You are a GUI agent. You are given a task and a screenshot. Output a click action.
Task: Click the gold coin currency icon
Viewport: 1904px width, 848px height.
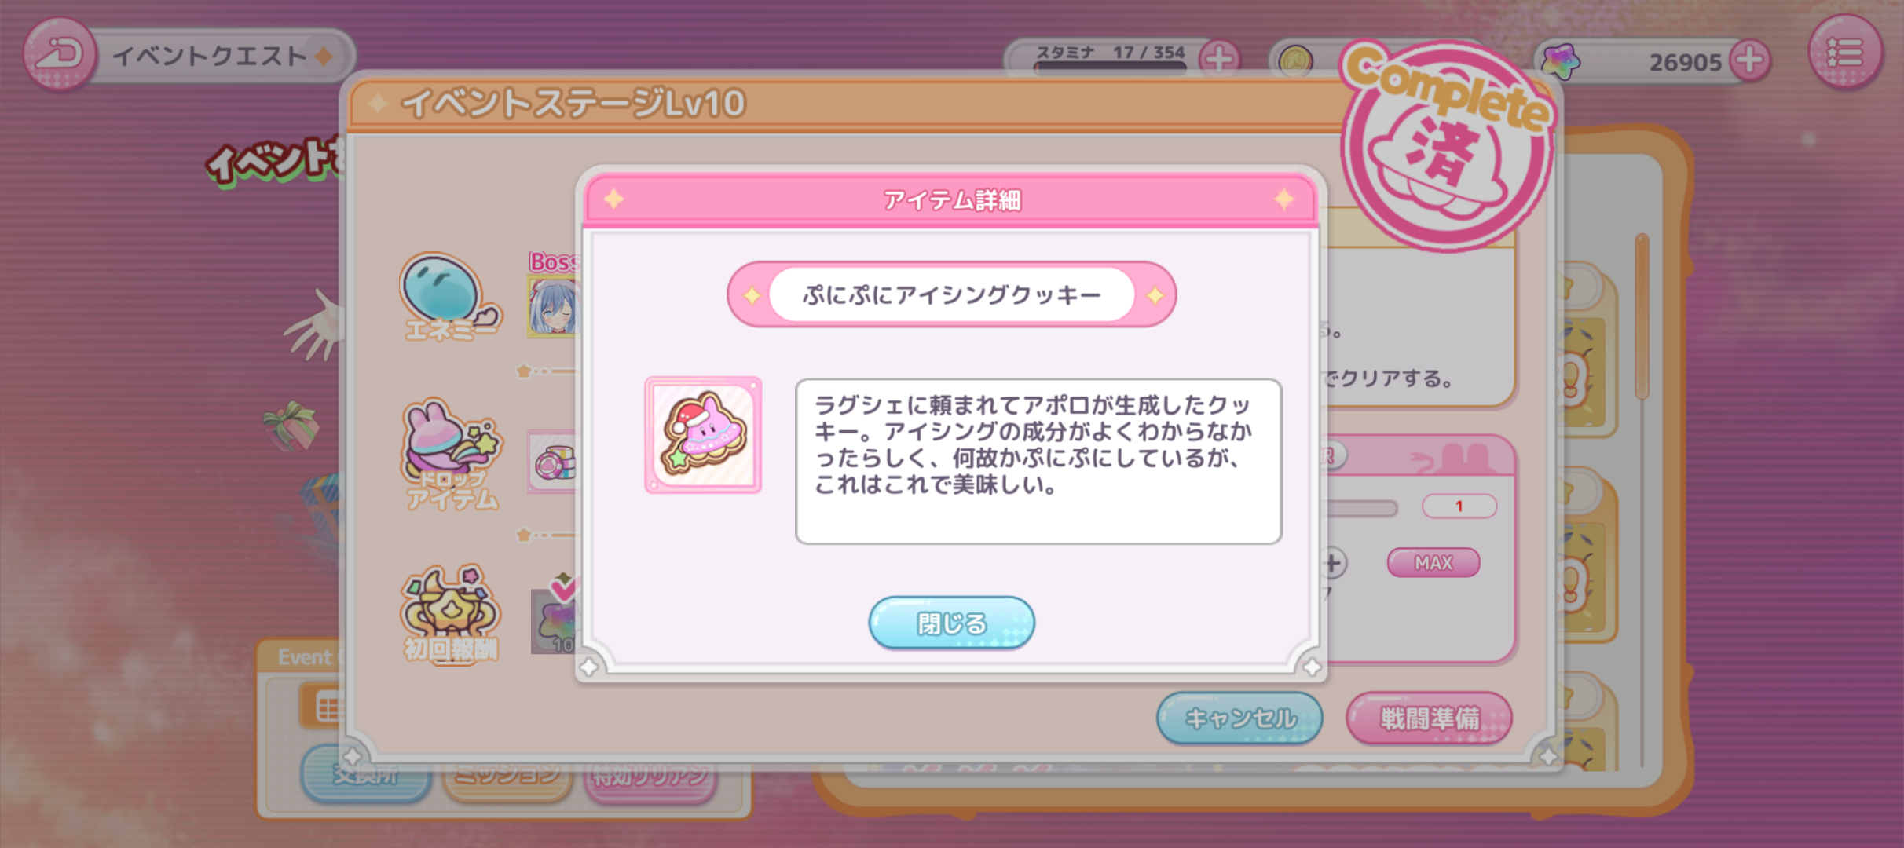(1295, 61)
